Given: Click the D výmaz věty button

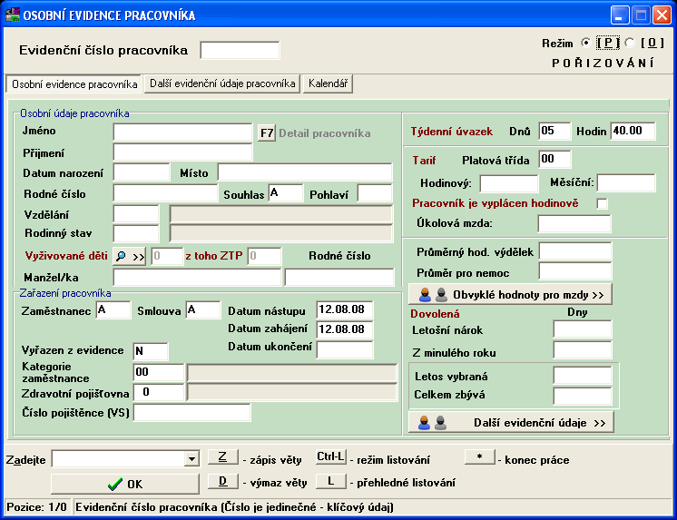Looking at the screenshot, I should click(x=222, y=482).
